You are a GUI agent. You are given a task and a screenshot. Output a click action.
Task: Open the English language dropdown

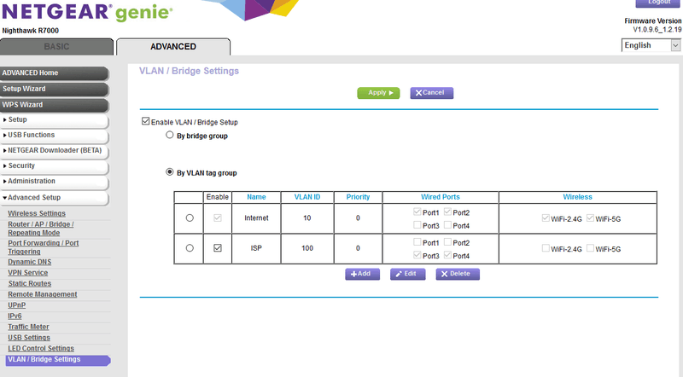(x=651, y=45)
